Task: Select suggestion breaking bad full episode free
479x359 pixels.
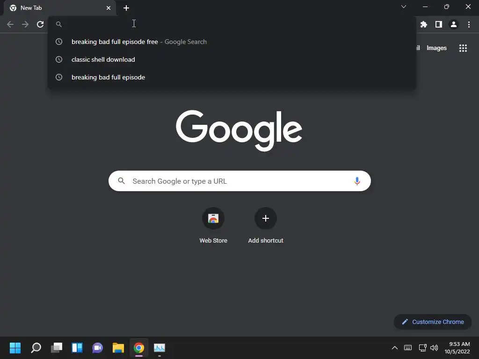Action: pos(232,42)
